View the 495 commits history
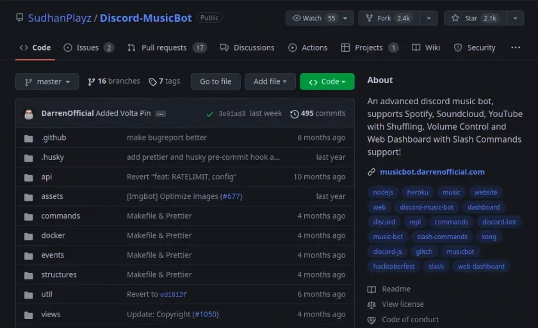Screen dimensions: 538x328 [x=318, y=113]
